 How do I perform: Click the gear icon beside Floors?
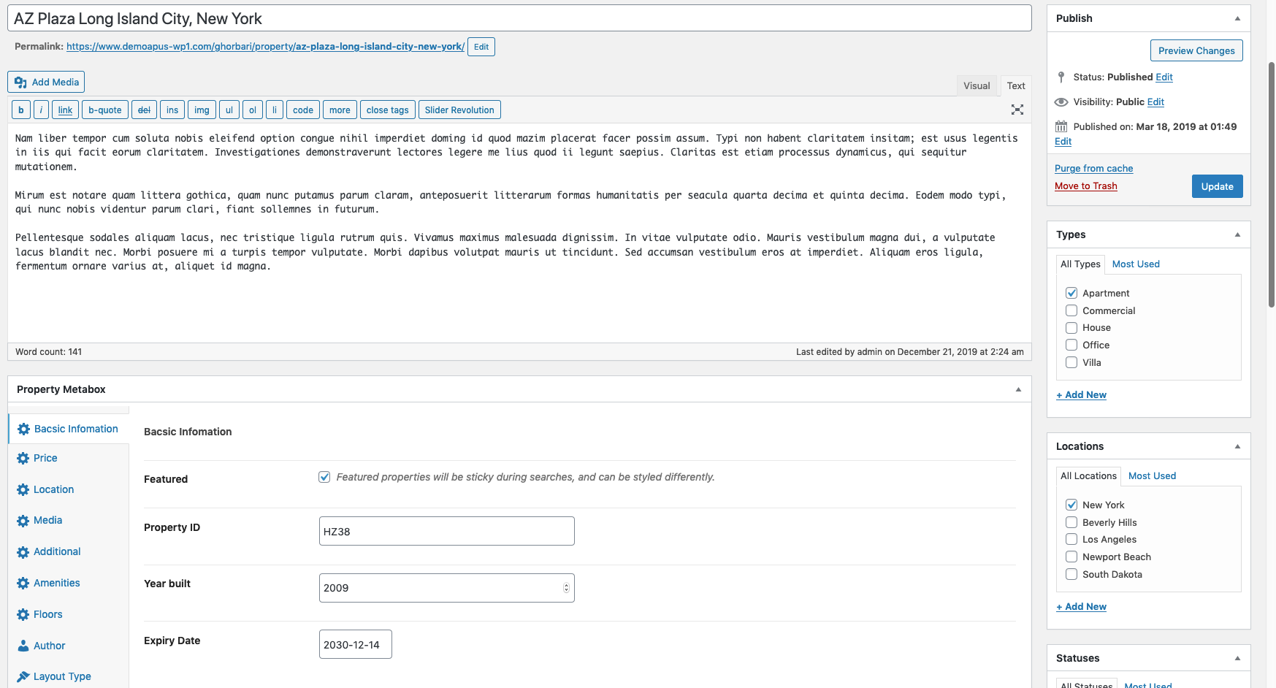click(x=23, y=615)
